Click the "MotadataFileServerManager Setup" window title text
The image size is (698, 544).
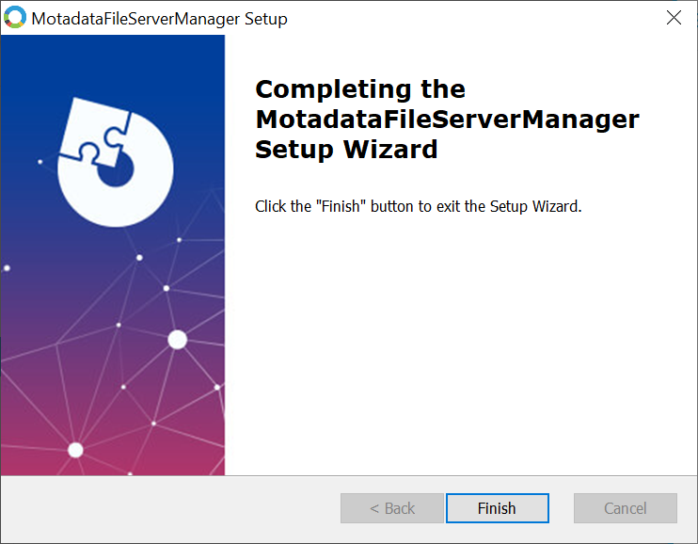point(160,19)
